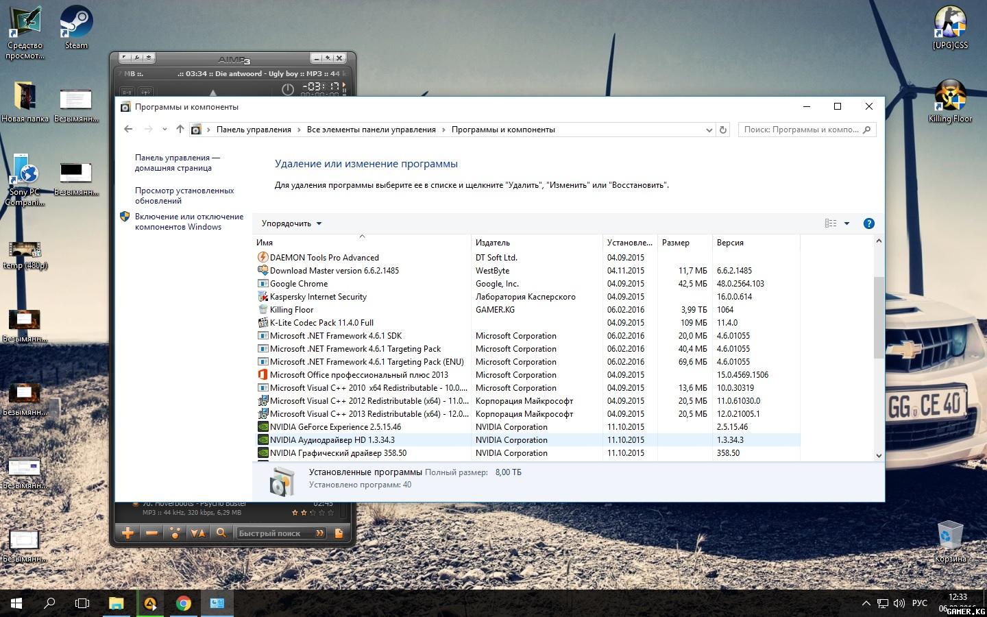Open the view options dropdown arrow
Image resolution: width=987 pixels, height=617 pixels.
846,223
